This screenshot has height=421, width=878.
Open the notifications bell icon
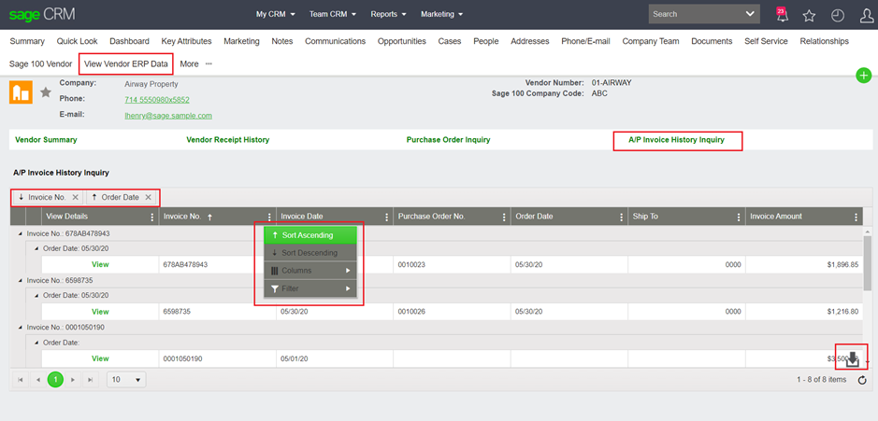(x=782, y=15)
